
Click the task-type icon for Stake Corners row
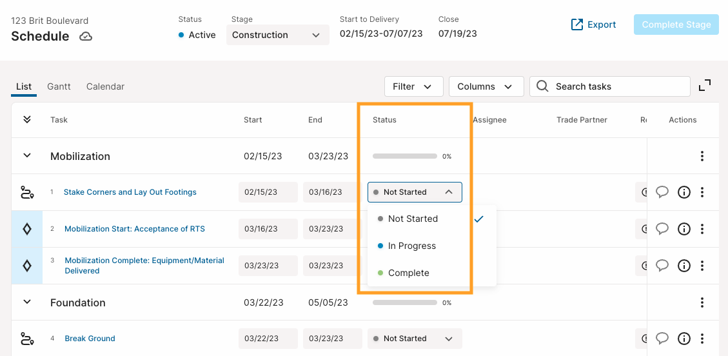(27, 192)
